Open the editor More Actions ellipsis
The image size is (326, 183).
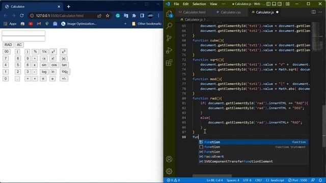click(320, 12)
